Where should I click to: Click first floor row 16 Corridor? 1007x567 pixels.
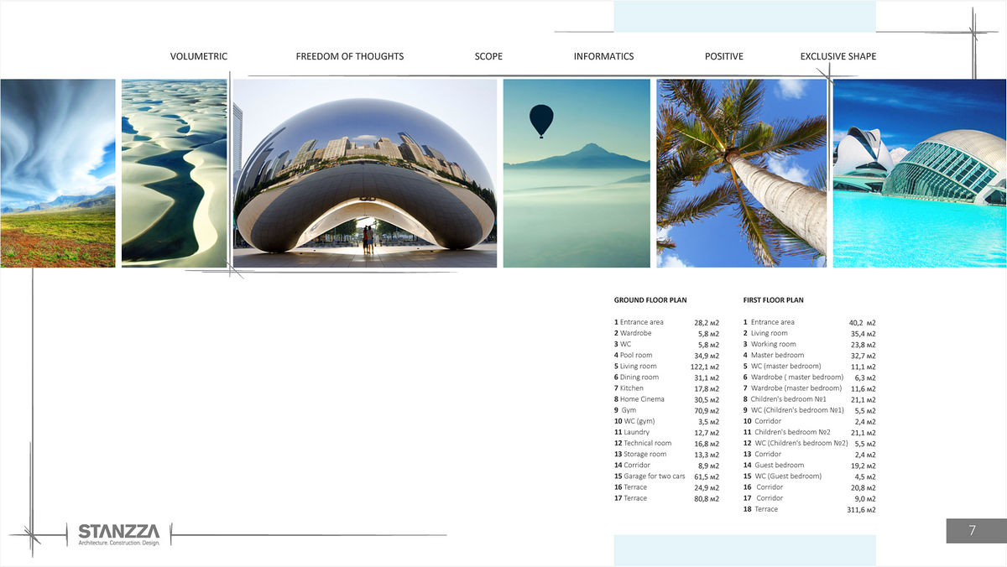click(x=809, y=487)
